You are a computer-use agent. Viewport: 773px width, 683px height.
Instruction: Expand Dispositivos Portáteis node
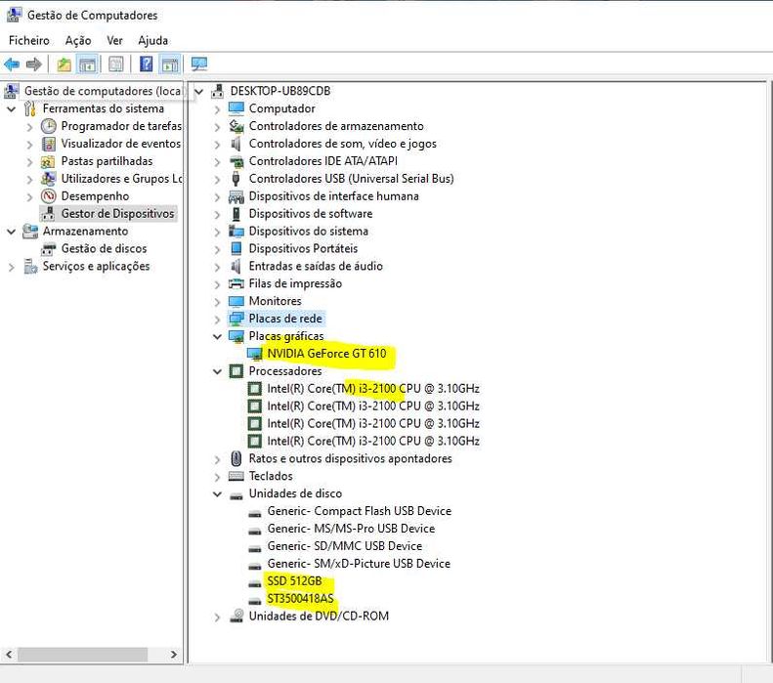coord(217,249)
